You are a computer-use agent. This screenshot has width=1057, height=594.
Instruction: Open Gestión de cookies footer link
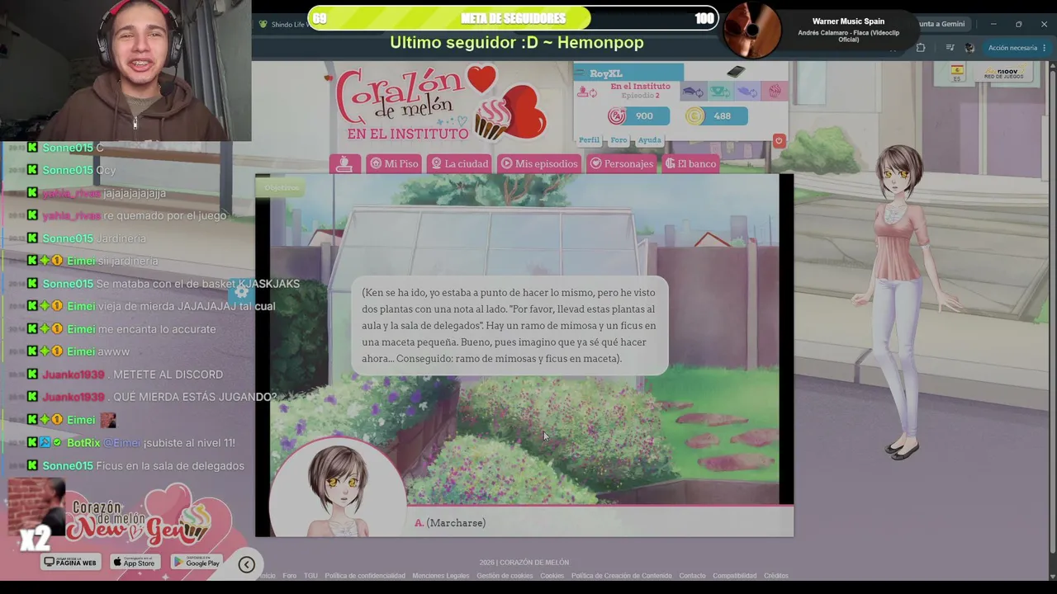tap(505, 576)
